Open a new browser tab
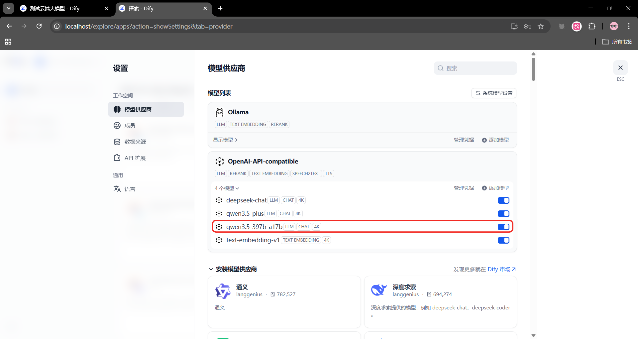Screen dimensions: 638x339 [x=220, y=8]
